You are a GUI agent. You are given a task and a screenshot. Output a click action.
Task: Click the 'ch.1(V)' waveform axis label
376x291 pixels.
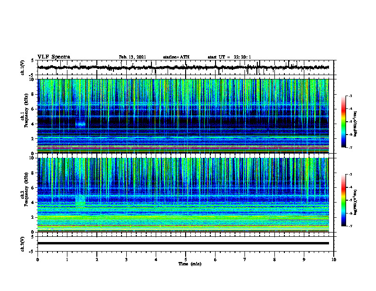23,68
